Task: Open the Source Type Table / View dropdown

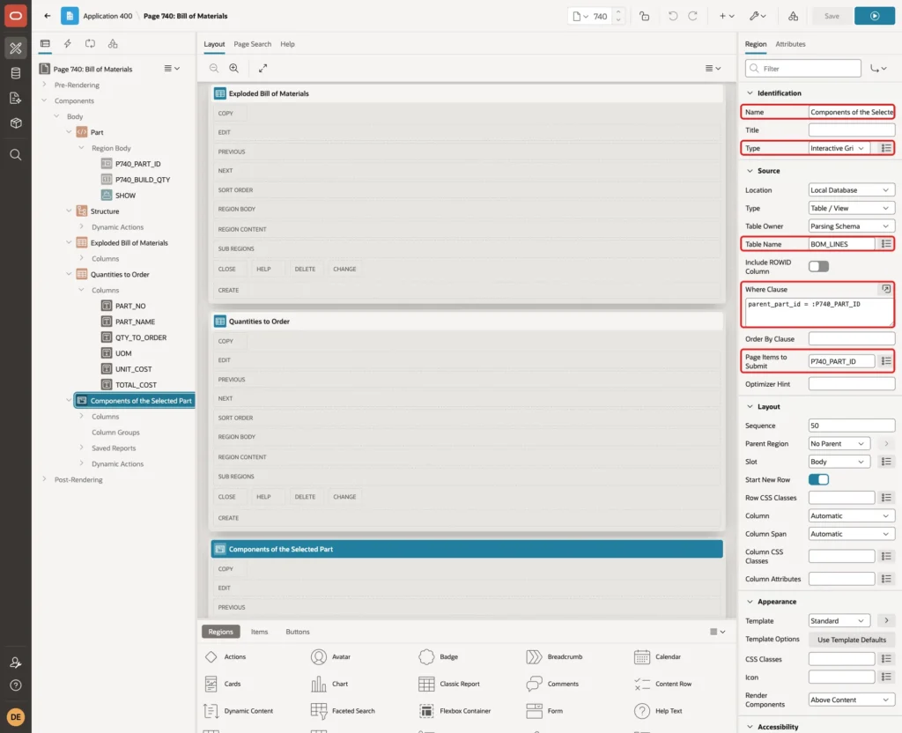Action: [x=852, y=208]
